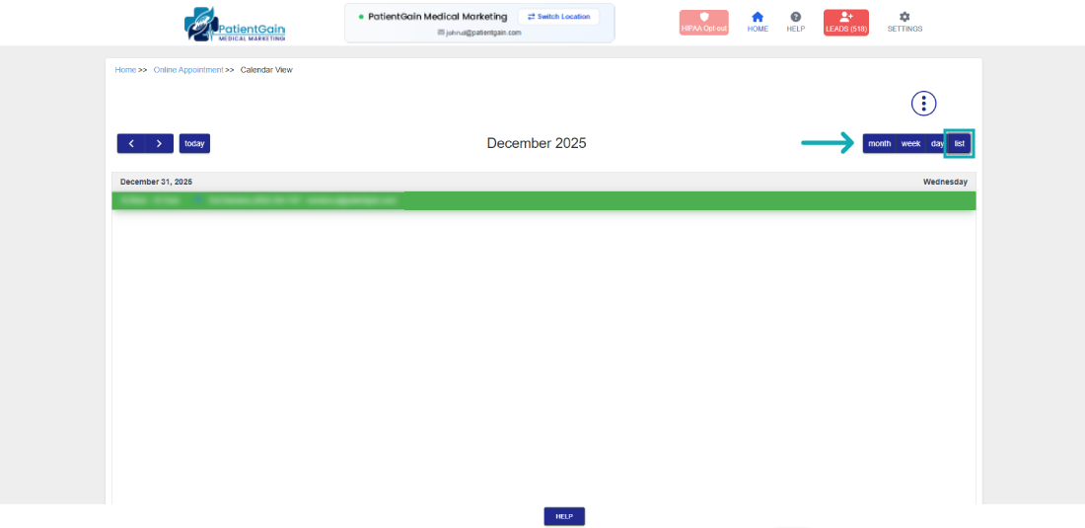Screen dimensions: 1085x528
Task: Go to the next period arrow
Action: click(x=159, y=143)
